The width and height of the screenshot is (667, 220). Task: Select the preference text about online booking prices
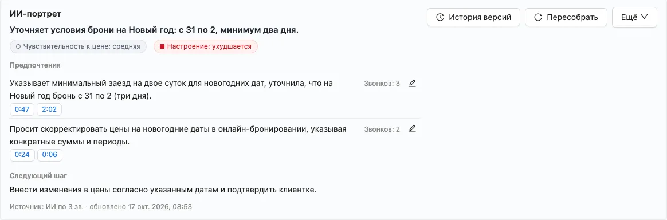[x=178, y=135]
